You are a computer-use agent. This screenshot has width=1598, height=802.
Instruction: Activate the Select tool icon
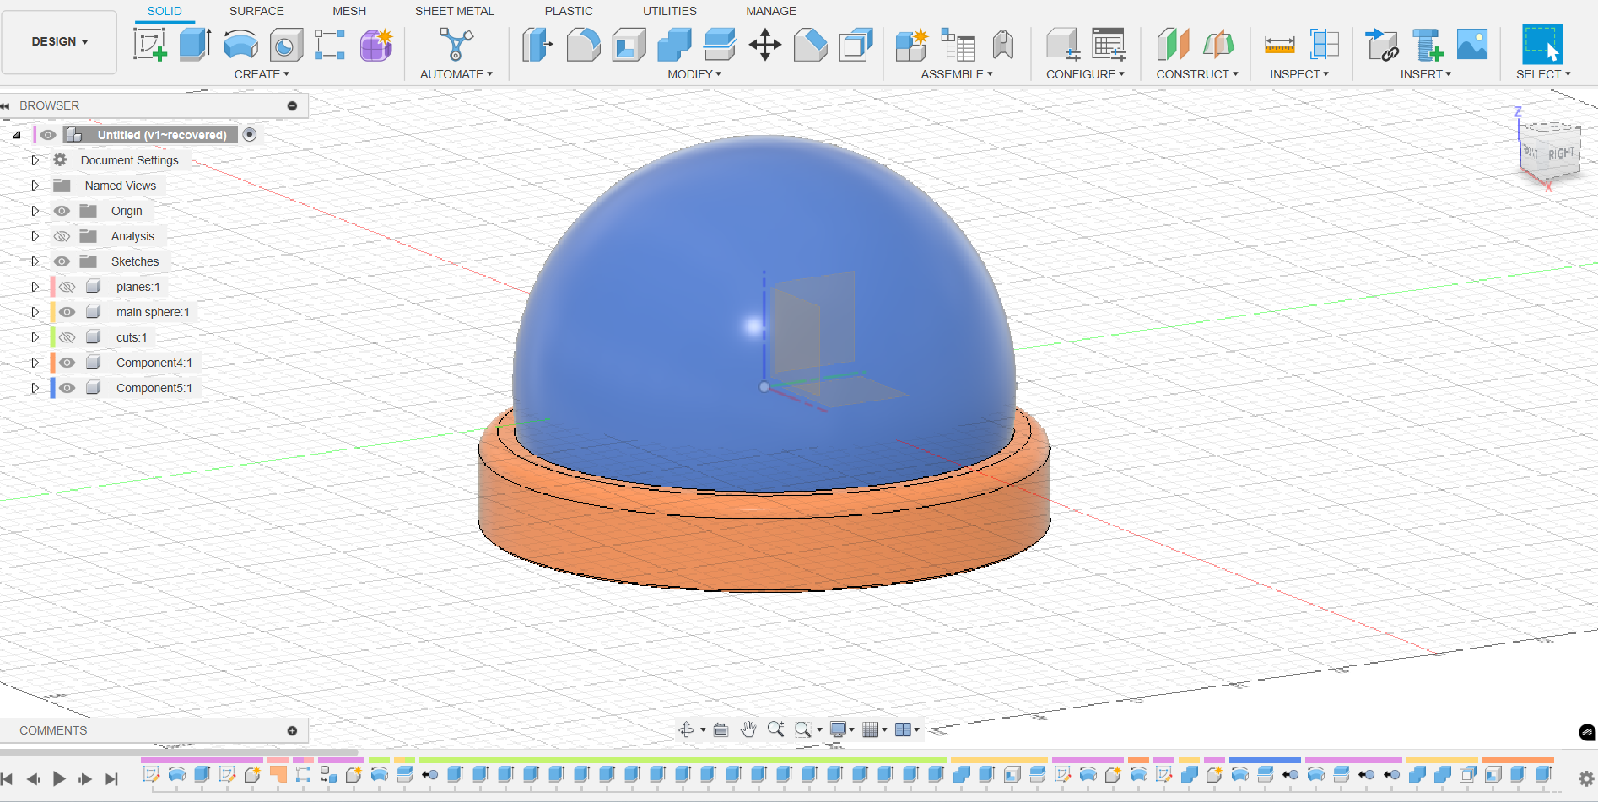(1542, 44)
